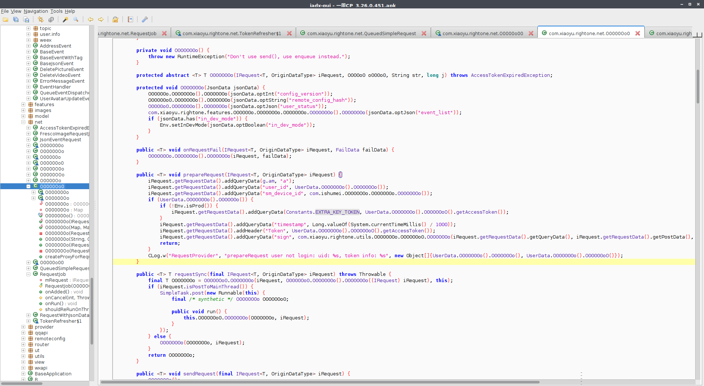Image resolution: width=704 pixels, height=386 pixels.
Task: Open class search with the magnifier icon
Action: coord(76,19)
